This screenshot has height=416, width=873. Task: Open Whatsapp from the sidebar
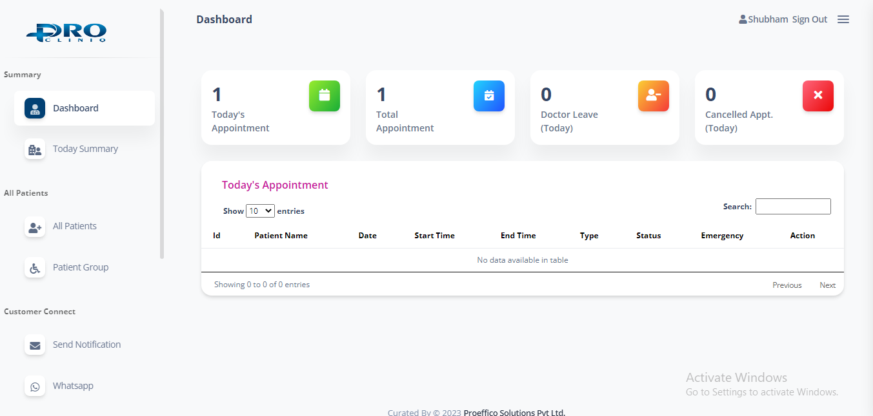pos(73,386)
